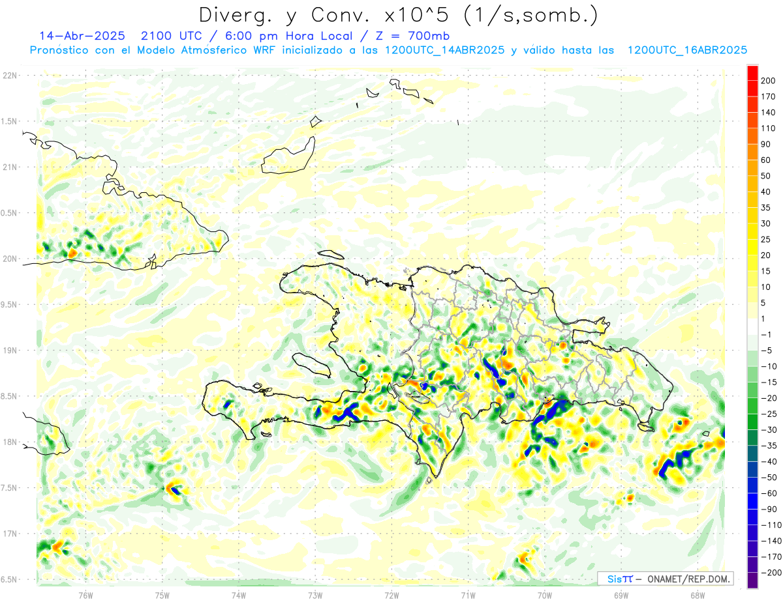Click the 69W longitude label
Image resolution: width=783 pixels, height=604 pixels.
pyautogui.click(x=621, y=596)
